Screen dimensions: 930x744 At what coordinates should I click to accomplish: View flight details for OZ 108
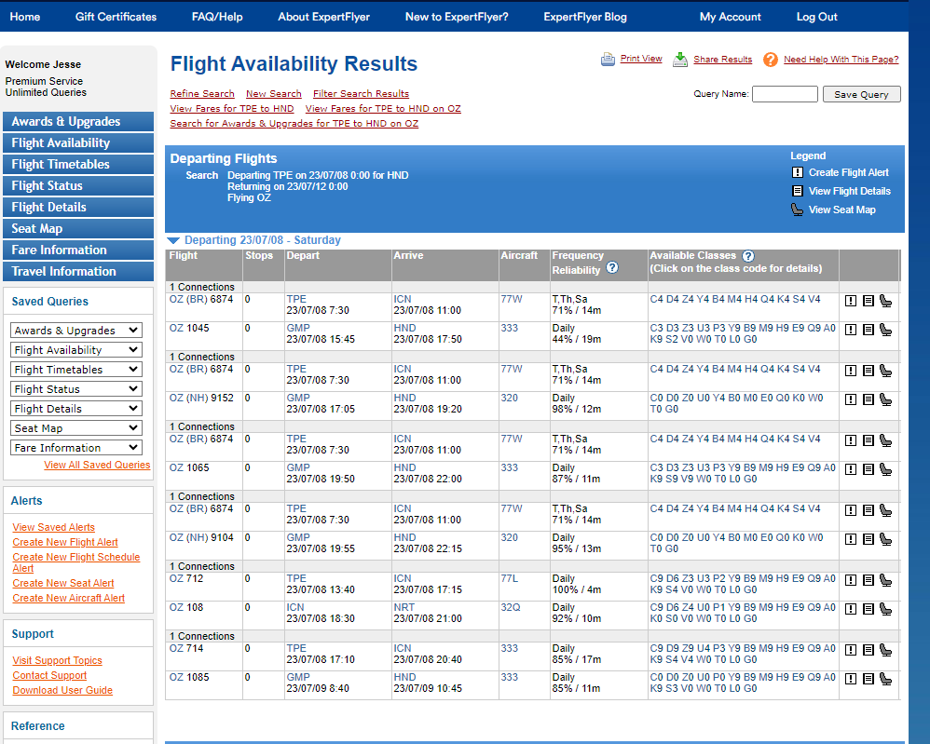click(868, 609)
